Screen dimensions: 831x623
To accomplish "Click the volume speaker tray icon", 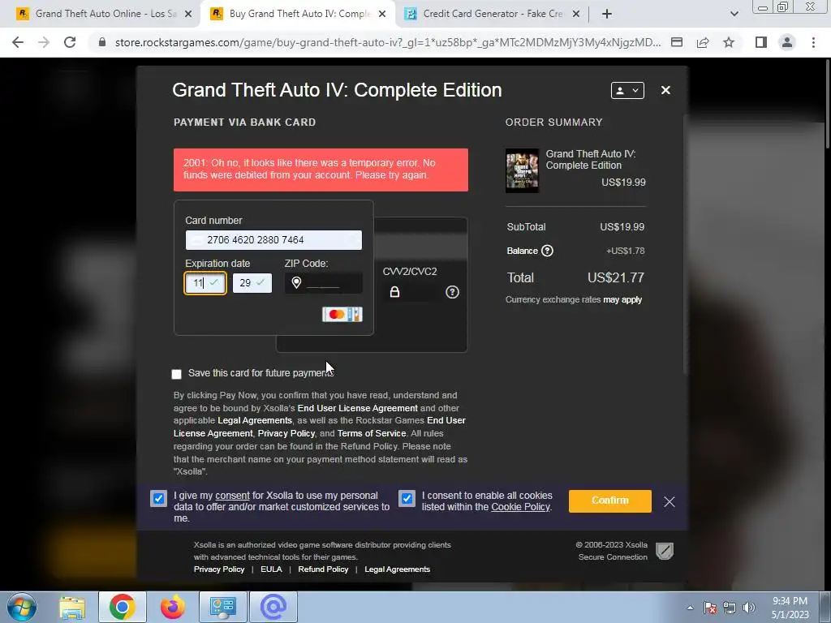I will point(749,608).
